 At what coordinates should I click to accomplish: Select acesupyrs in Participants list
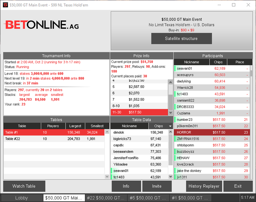point(212,75)
